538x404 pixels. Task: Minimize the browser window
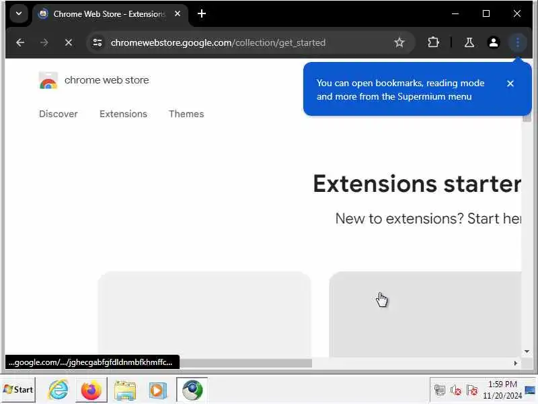455,13
